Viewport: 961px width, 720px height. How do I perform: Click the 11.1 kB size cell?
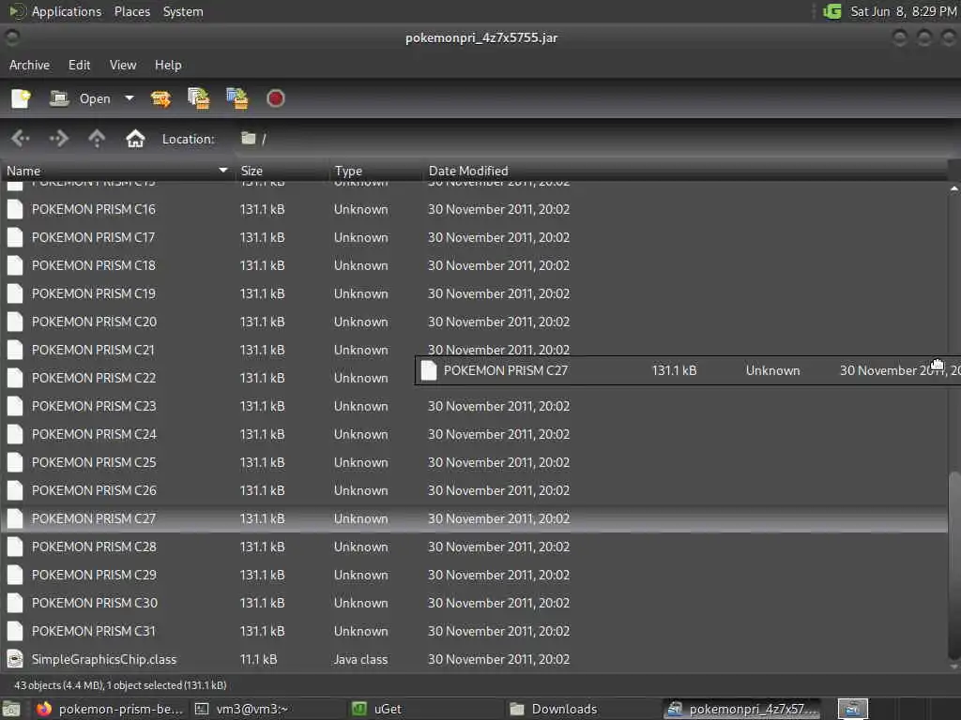258,659
